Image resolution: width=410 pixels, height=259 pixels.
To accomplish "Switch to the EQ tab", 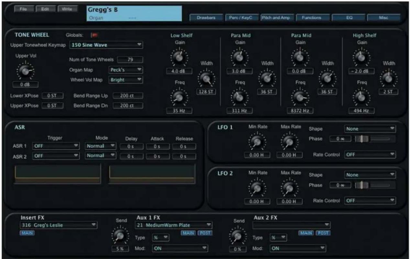I will (x=349, y=18).
